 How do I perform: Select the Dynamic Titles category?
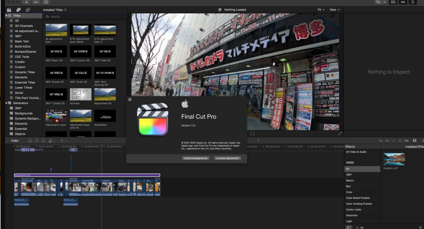[x=24, y=72]
